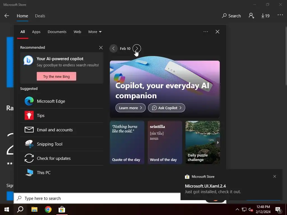Select the All search filter tab
This screenshot has width=287, height=215.
pos(23,32)
